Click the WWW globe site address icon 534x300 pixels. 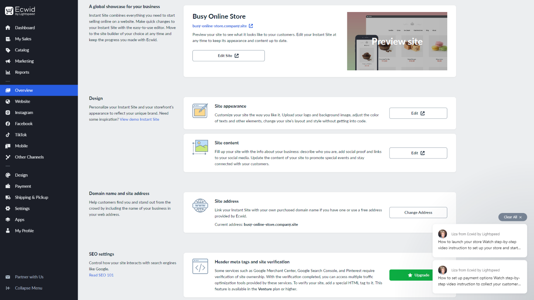click(x=200, y=206)
